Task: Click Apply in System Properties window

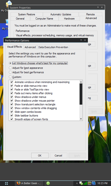Action: [x=96, y=111]
